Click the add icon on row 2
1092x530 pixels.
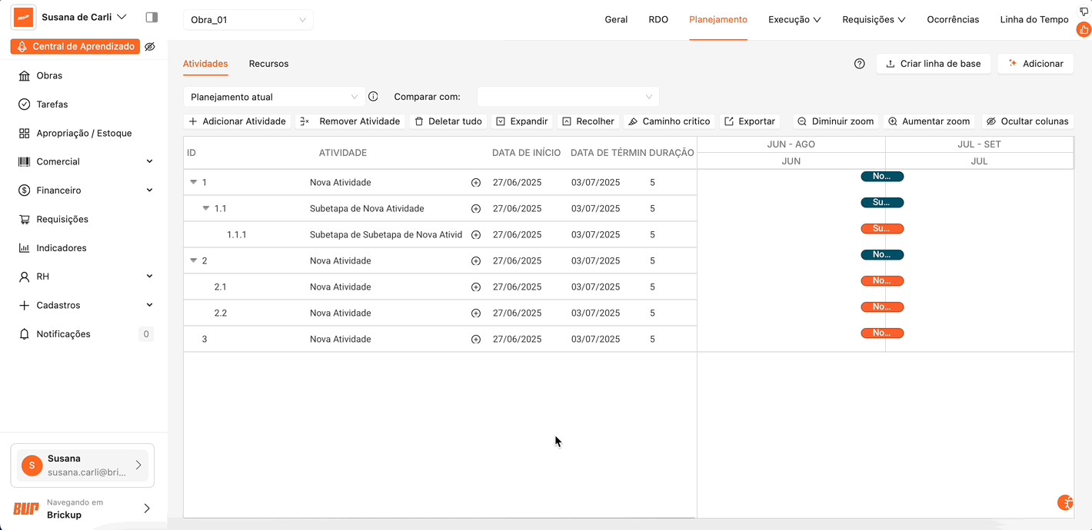point(476,261)
